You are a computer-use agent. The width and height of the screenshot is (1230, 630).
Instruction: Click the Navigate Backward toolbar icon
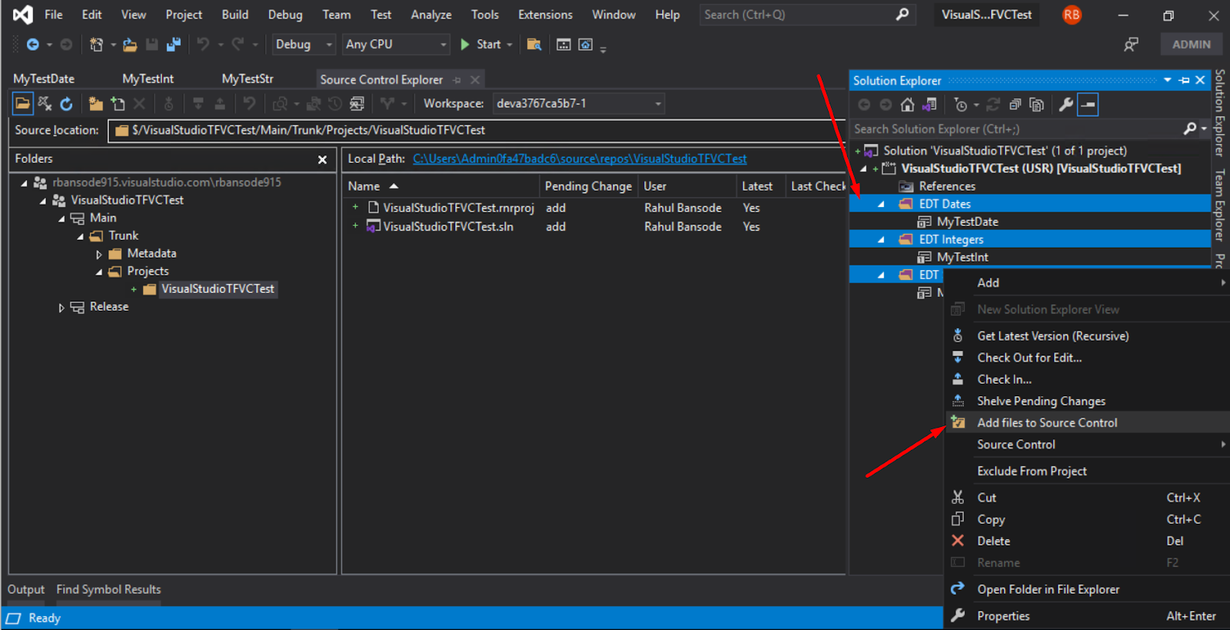pyautogui.click(x=33, y=45)
